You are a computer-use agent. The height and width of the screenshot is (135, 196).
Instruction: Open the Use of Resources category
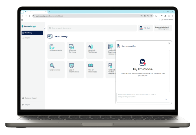[x=94, y=69]
